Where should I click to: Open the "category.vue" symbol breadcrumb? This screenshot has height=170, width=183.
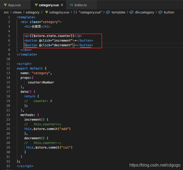click(x=90, y=12)
